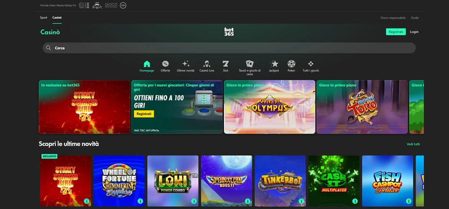Open the Jackpot star icon
The image size is (449, 209).
(274, 64)
